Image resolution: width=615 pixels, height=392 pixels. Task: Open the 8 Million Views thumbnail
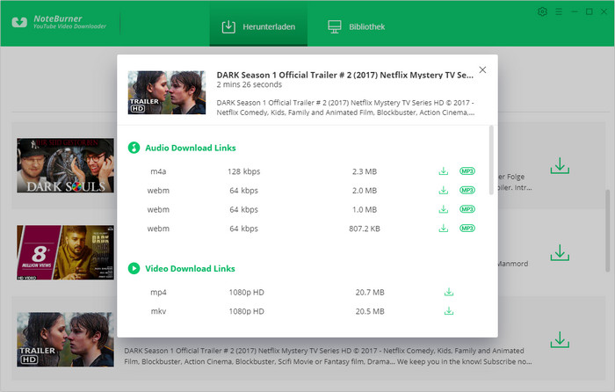click(x=66, y=252)
